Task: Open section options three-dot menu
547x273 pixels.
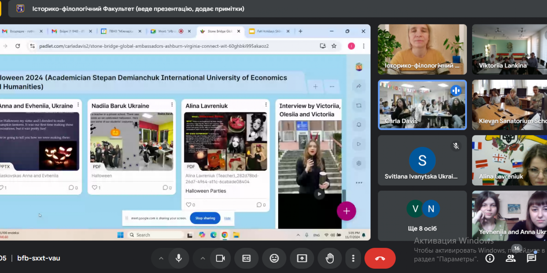Action: pyautogui.click(x=332, y=86)
